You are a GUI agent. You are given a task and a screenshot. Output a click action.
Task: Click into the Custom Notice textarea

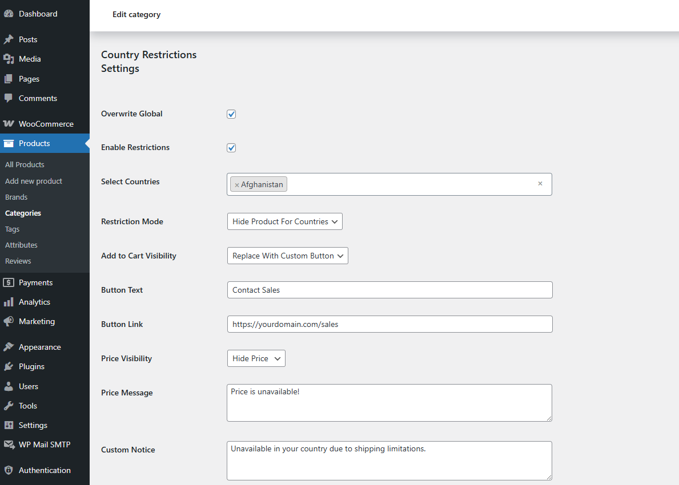pos(389,461)
